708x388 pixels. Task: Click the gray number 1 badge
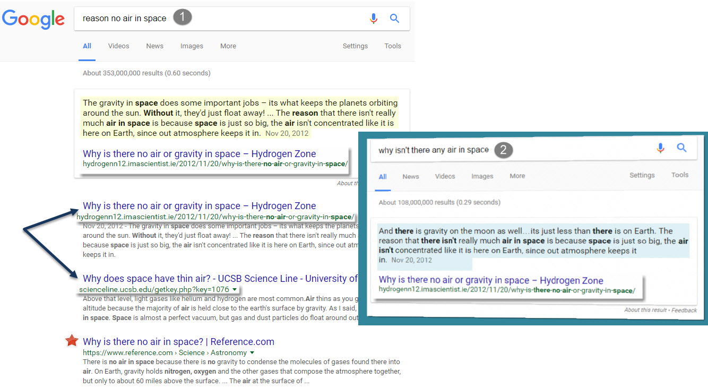click(182, 18)
